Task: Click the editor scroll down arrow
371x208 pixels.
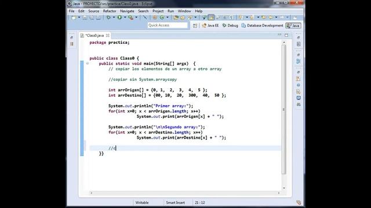Action: point(284,188)
